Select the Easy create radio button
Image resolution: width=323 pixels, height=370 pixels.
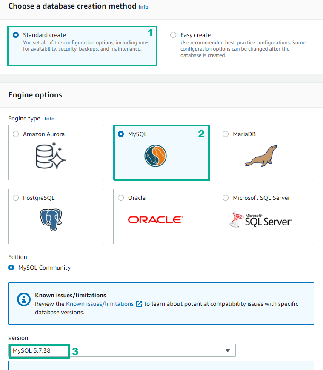[173, 35]
